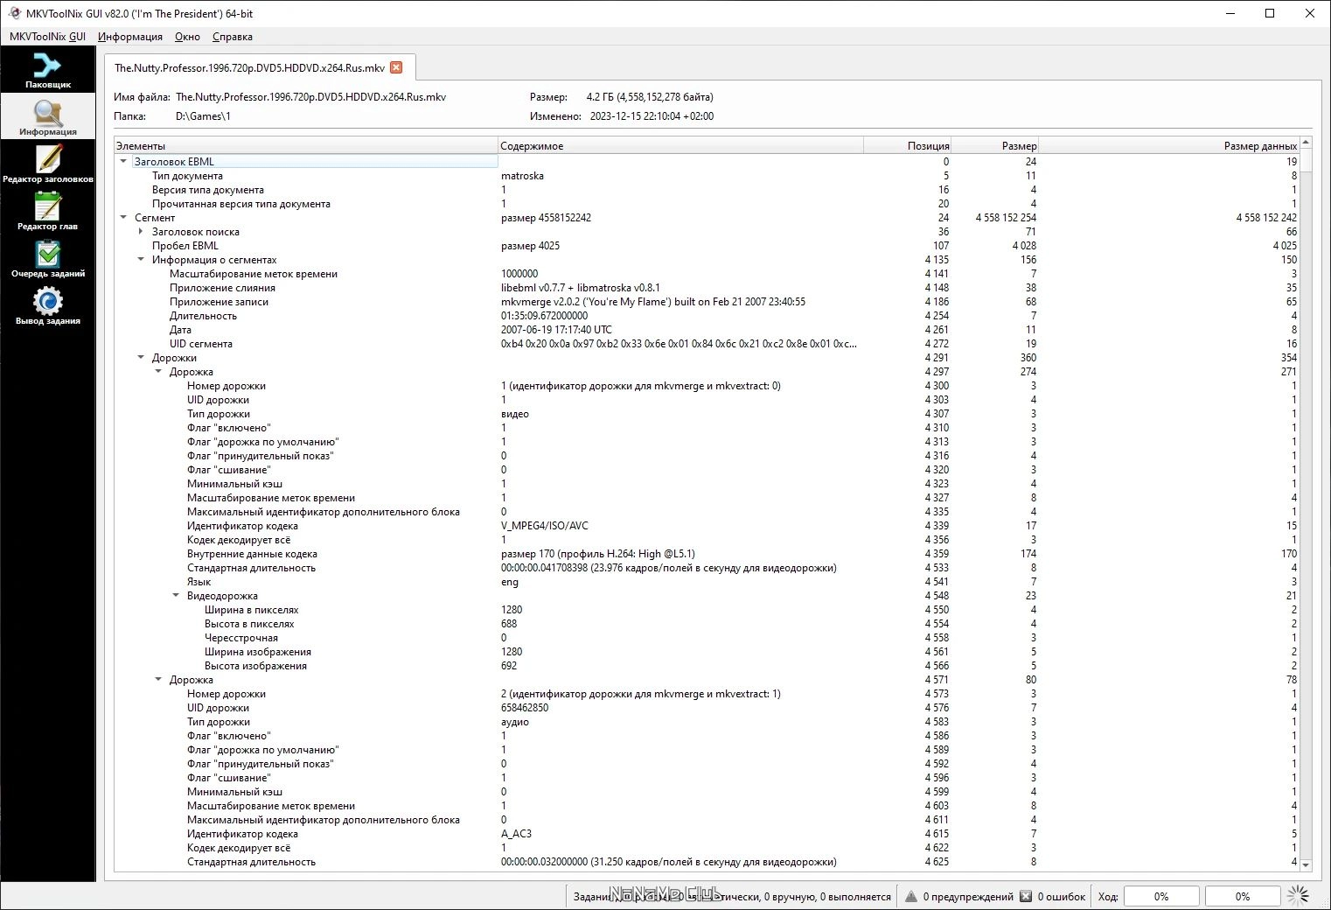Click the scrollbar down arrow

pos(1306,864)
